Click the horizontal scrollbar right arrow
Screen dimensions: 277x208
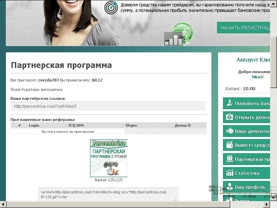coord(267,205)
